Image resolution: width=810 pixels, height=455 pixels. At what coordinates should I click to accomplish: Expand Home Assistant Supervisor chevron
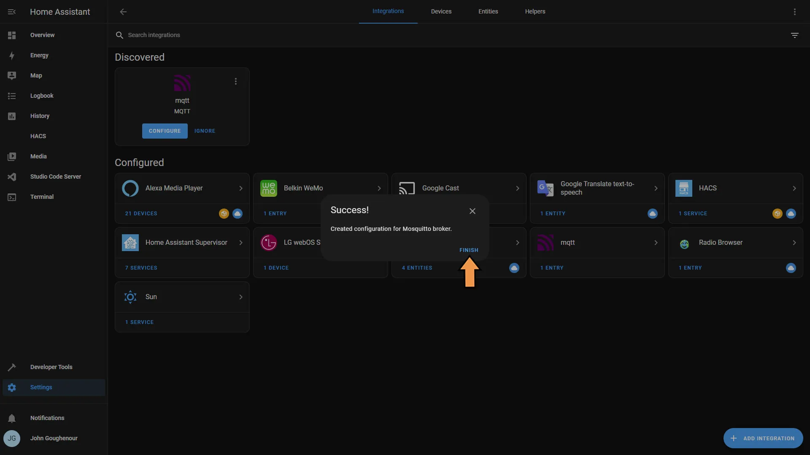(x=241, y=243)
